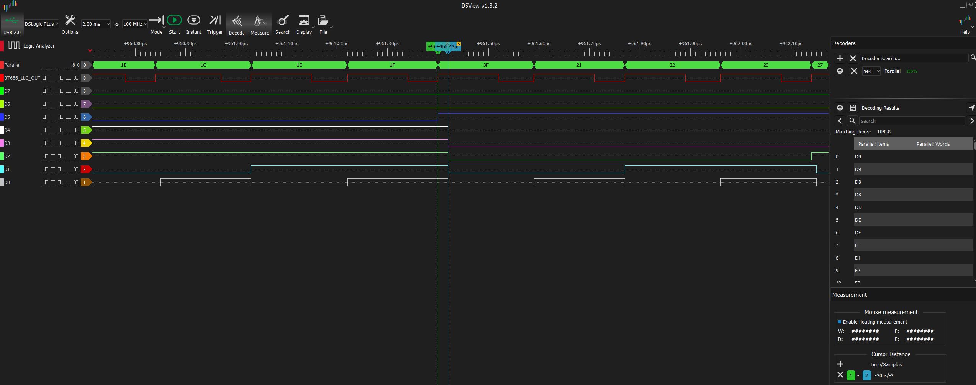
Task: Open the Display menu icon
Action: point(303,20)
